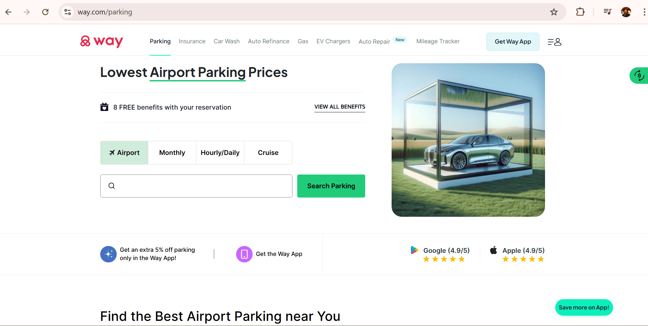Open the account hamburger menu

pyautogui.click(x=554, y=42)
